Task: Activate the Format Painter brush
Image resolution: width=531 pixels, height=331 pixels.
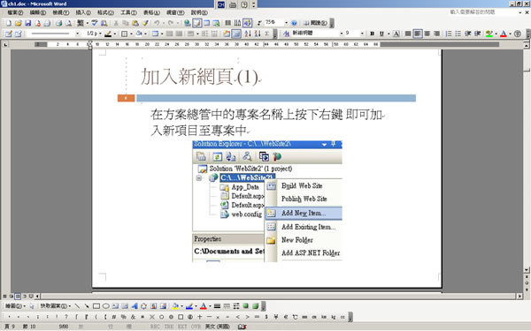Action: (x=145, y=23)
